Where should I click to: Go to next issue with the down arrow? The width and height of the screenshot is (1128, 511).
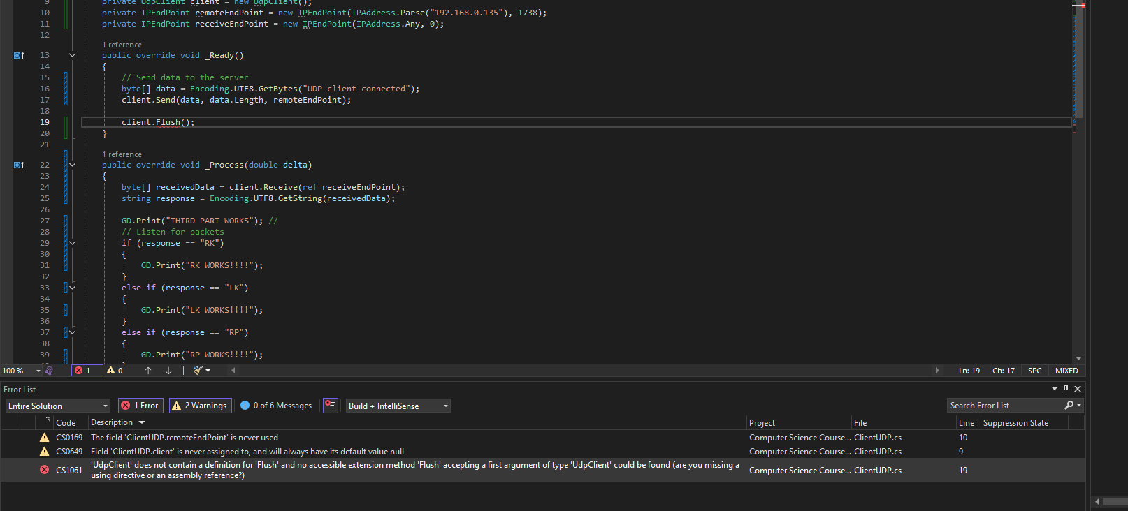coord(168,371)
